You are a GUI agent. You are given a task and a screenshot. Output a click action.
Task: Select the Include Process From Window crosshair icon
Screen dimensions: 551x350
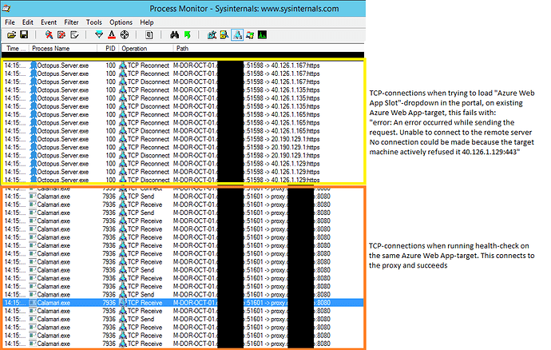tap(125, 35)
